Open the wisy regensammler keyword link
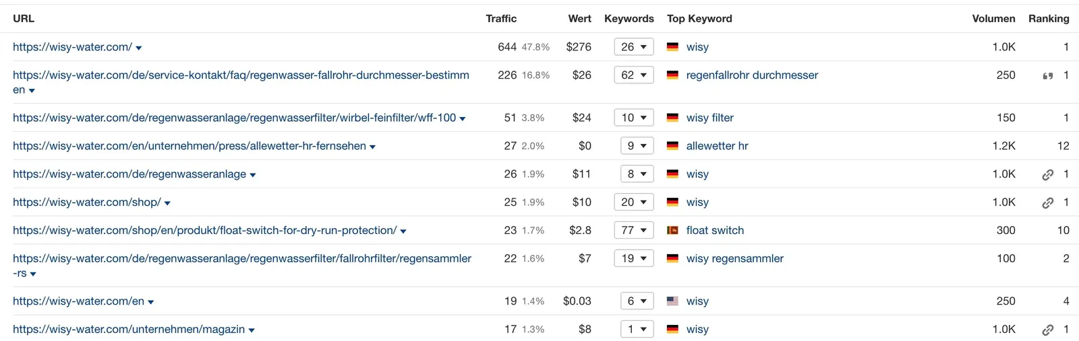This screenshot has height=341, width=1079. pyautogui.click(x=735, y=259)
